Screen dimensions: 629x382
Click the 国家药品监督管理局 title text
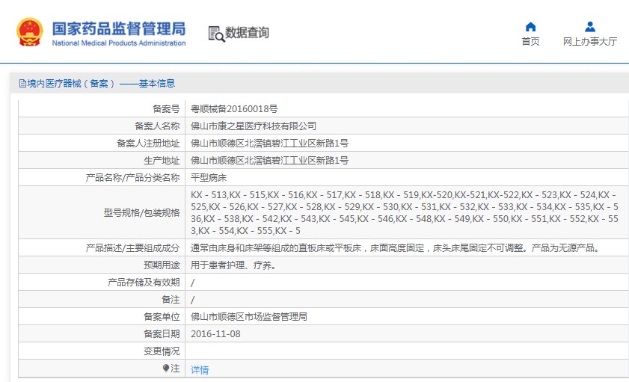tap(119, 28)
